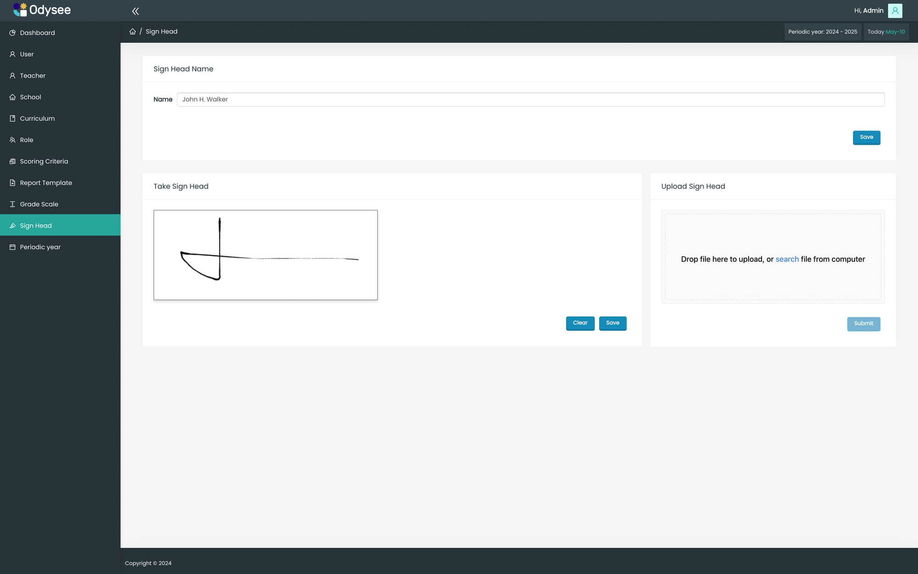
Task: Click the Grade Scale icon
Action: 12,204
